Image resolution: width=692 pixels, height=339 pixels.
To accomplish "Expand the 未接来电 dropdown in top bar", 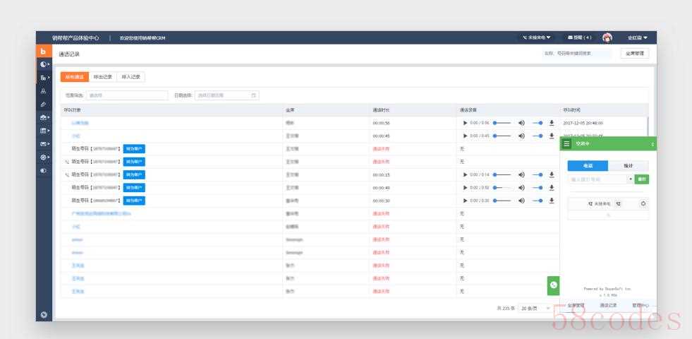I will [x=537, y=37].
